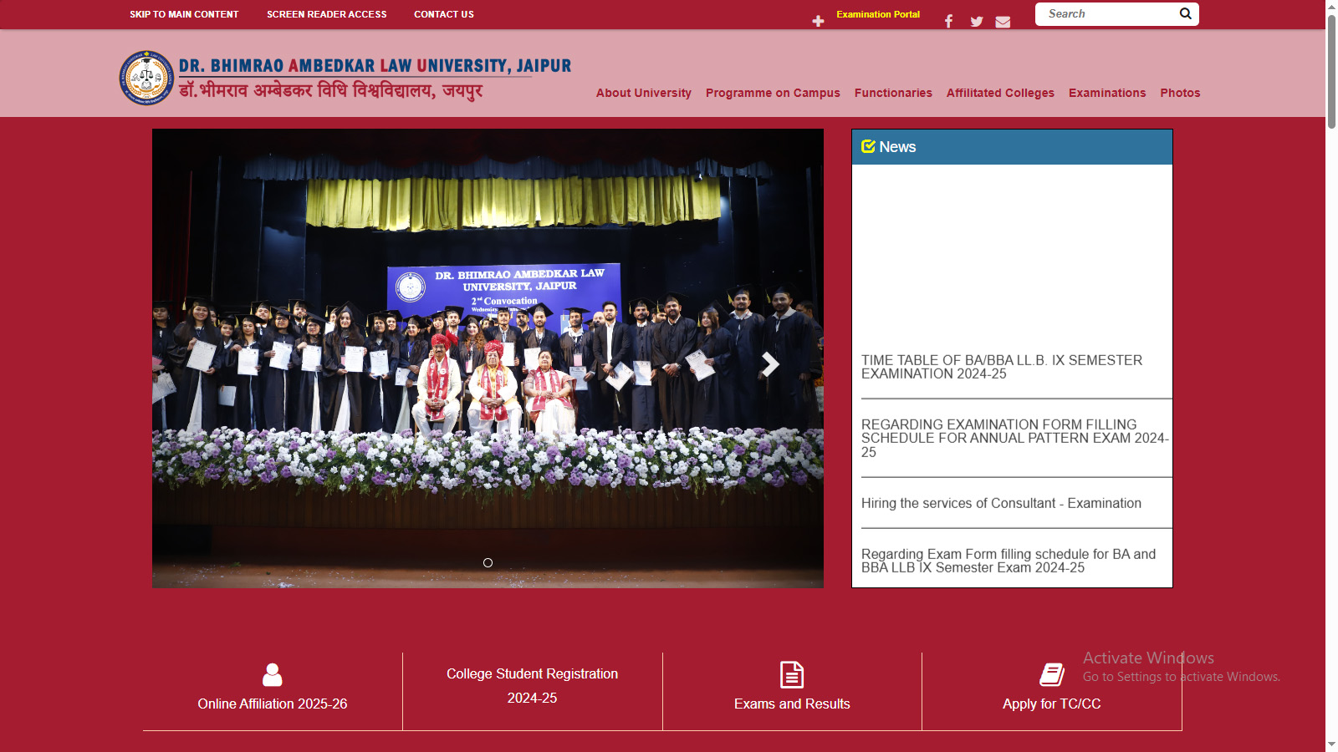
Task: Click Skip to Main Content link
Action: (184, 14)
